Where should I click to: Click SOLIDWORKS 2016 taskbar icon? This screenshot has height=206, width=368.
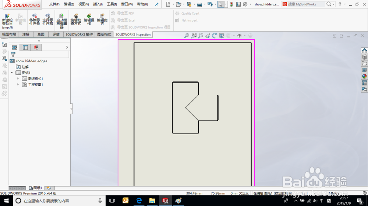(x=165, y=201)
